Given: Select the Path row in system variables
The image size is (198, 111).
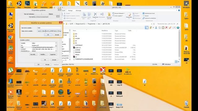Looking at the screenshot, I should point(38,47).
